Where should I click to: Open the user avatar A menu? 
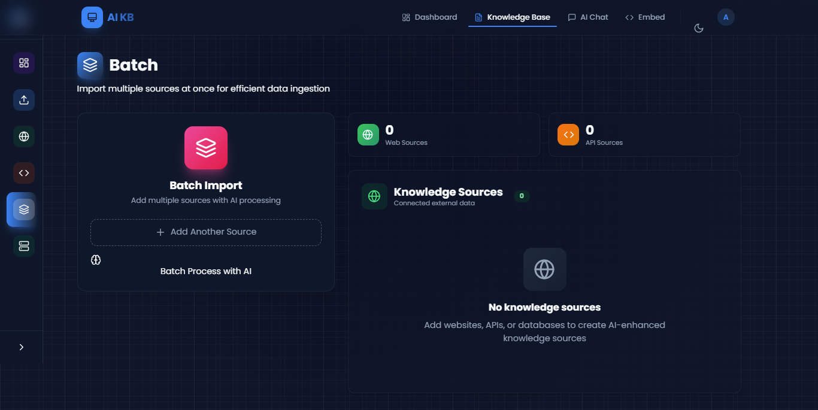pos(726,17)
